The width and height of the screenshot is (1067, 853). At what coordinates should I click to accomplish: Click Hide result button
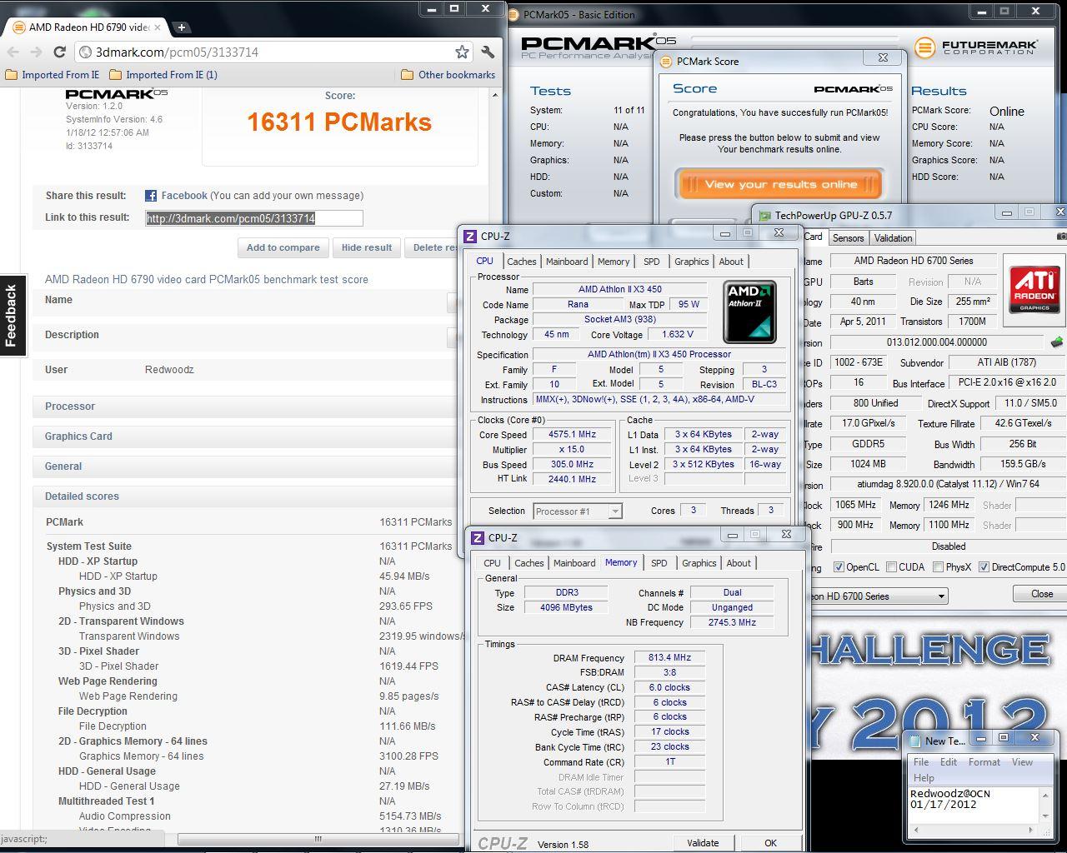coord(366,247)
